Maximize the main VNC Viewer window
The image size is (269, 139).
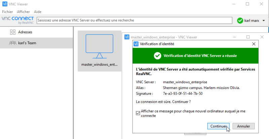tap(247, 4)
